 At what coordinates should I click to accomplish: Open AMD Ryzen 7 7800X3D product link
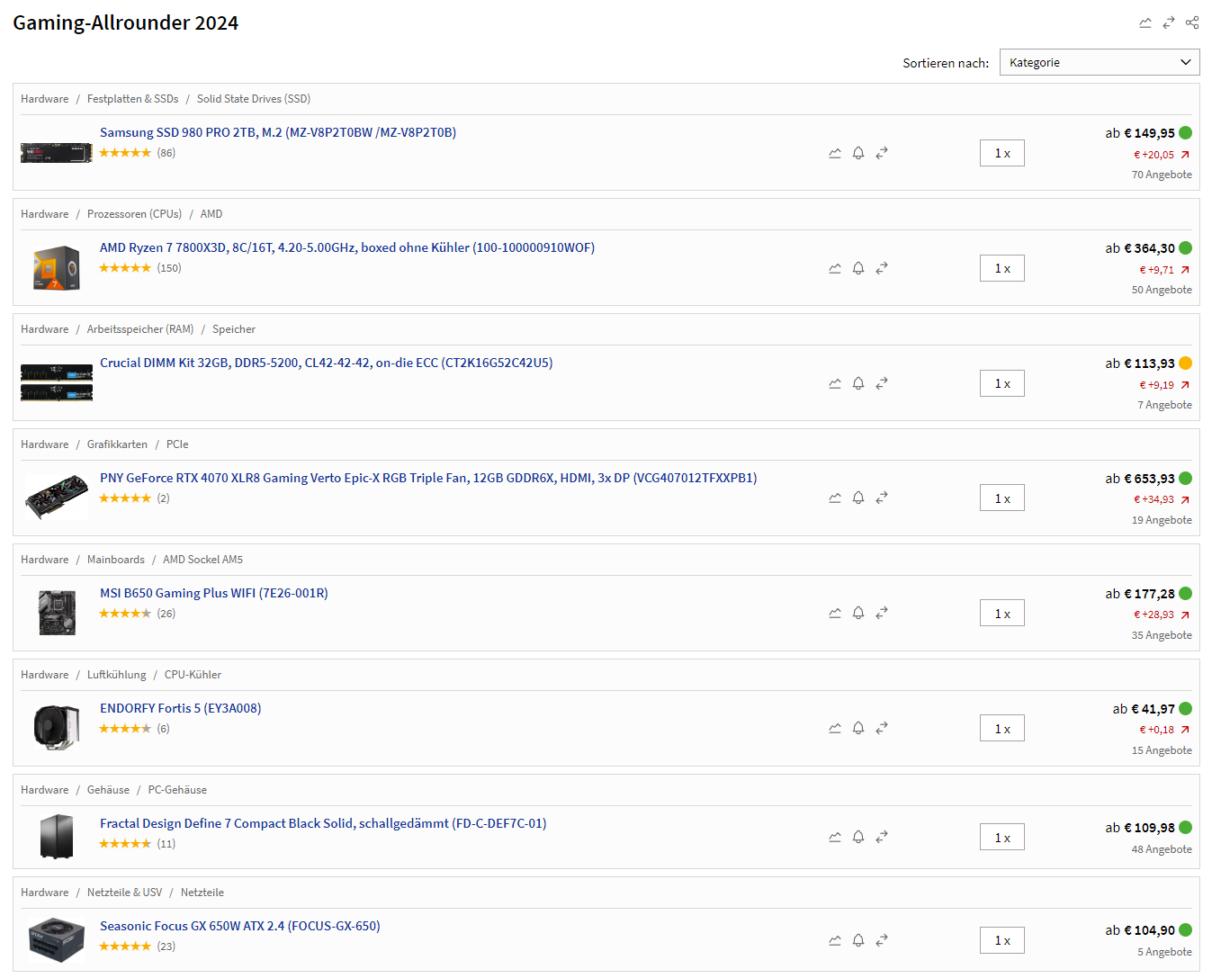(347, 247)
